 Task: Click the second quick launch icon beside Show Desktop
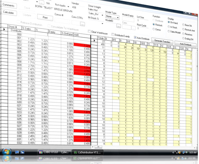click(x=22, y=152)
